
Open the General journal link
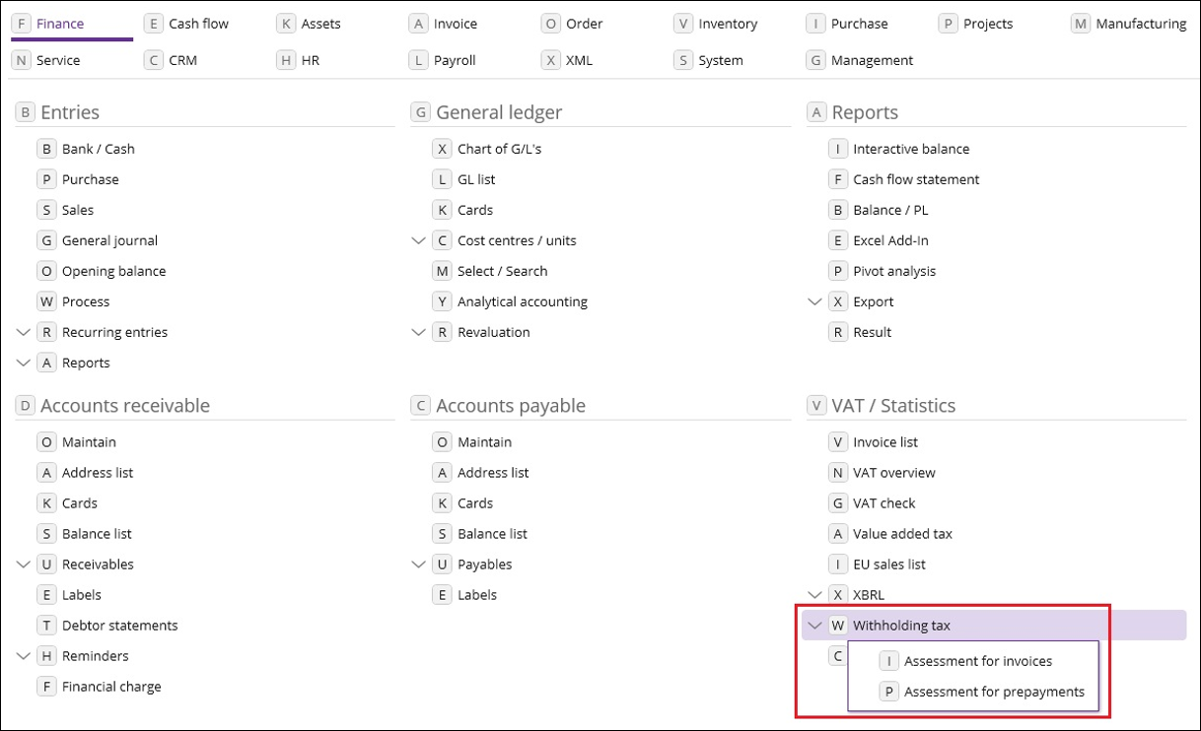click(x=109, y=240)
